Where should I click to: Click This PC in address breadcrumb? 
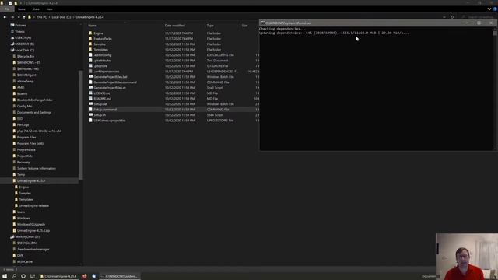pyautogui.click(x=41, y=17)
